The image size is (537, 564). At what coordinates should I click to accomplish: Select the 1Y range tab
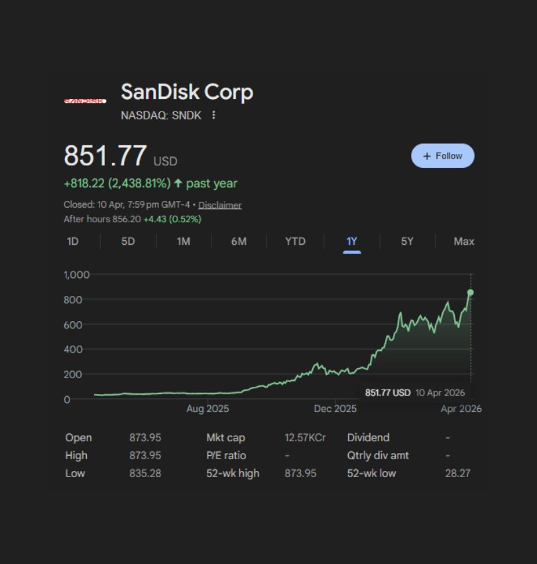(x=351, y=242)
